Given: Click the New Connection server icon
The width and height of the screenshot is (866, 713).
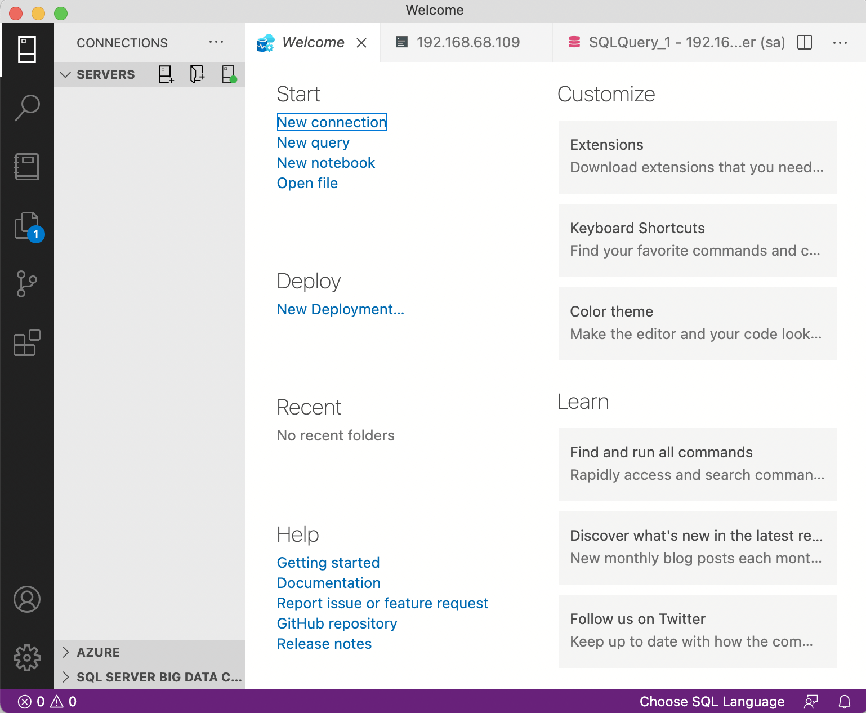Looking at the screenshot, I should tap(166, 74).
